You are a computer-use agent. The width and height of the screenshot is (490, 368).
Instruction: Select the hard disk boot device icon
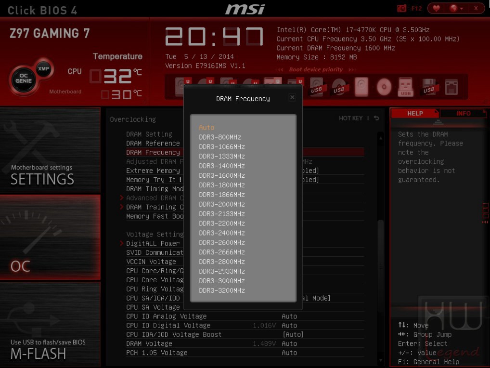click(361, 87)
